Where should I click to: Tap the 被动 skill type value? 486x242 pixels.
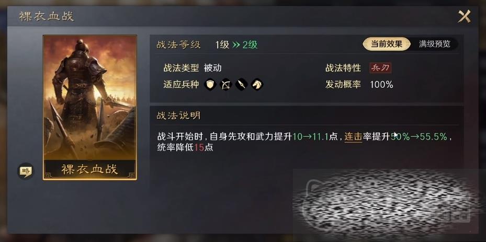pyautogui.click(x=212, y=68)
